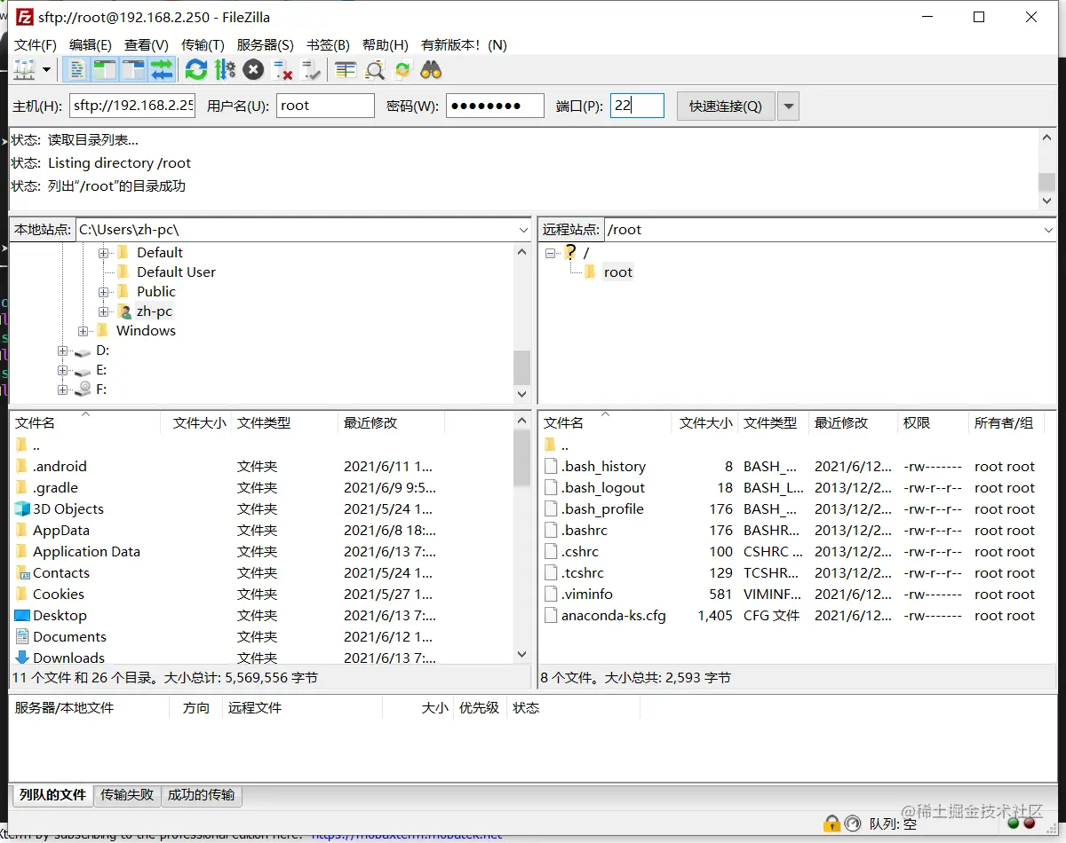Image resolution: width=1066 pixels, height=843 pixels.
Task: Switch to the 传输失败 tab
Action: (x=127, y=795)
